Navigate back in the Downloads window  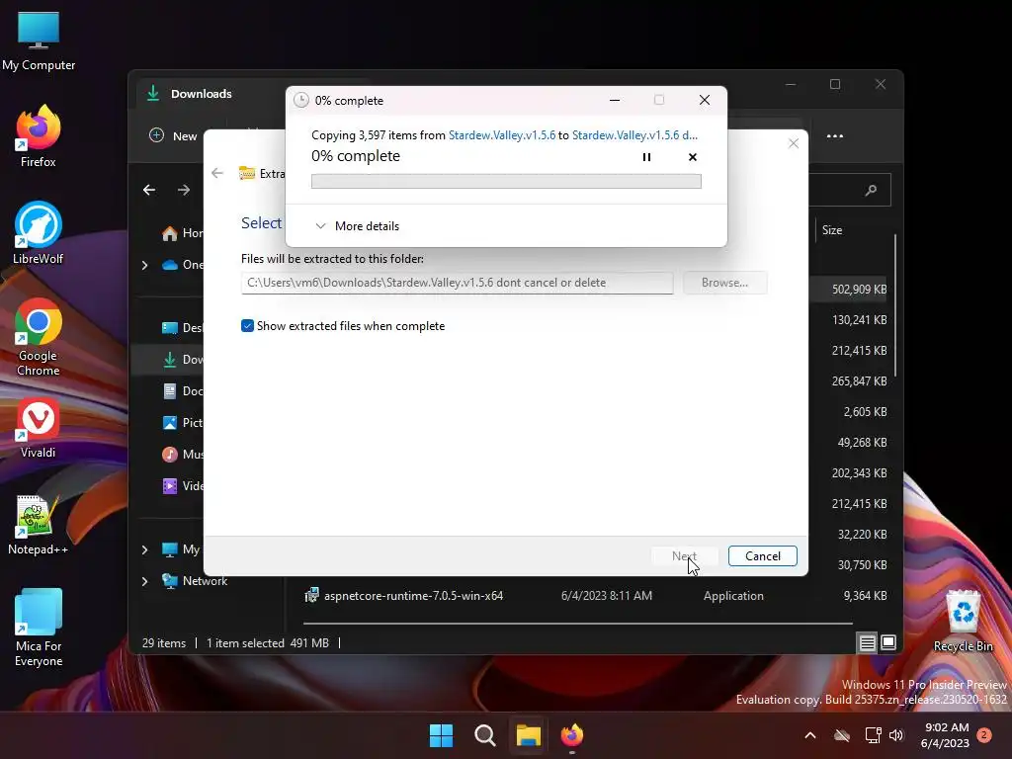click(149, 190)
